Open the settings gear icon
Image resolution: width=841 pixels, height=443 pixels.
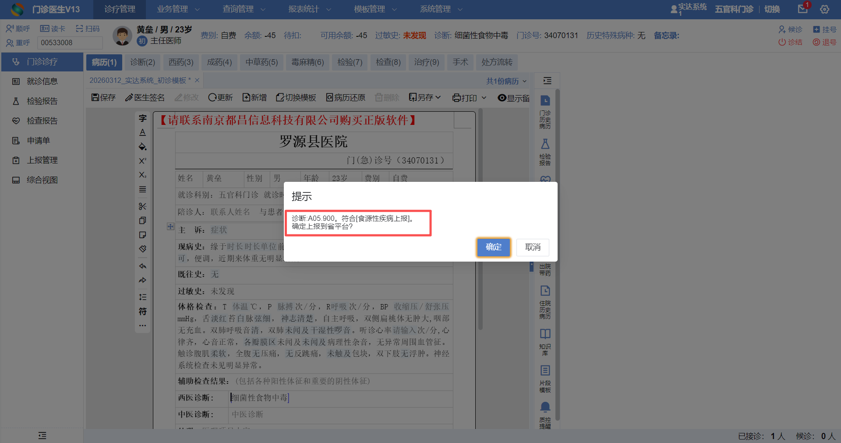click(825, 9)
